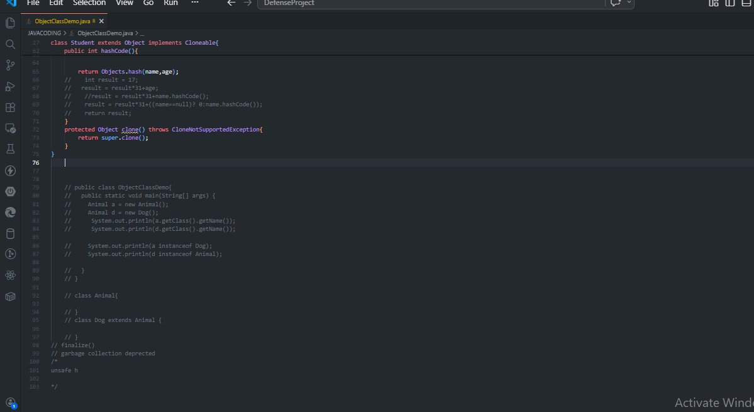Click 'a instanceof Dog' println comment
This screenshot has height=412, width=754.
click(150, 246)
